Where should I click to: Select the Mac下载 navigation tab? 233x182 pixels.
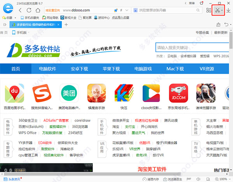click(x=175, y=69)
